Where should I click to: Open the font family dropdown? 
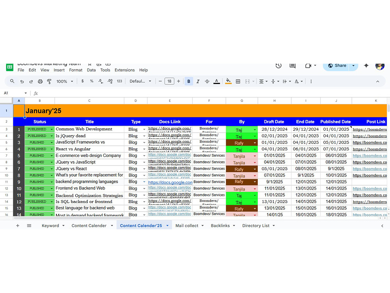pyautogui.click(x=140, y=81)
